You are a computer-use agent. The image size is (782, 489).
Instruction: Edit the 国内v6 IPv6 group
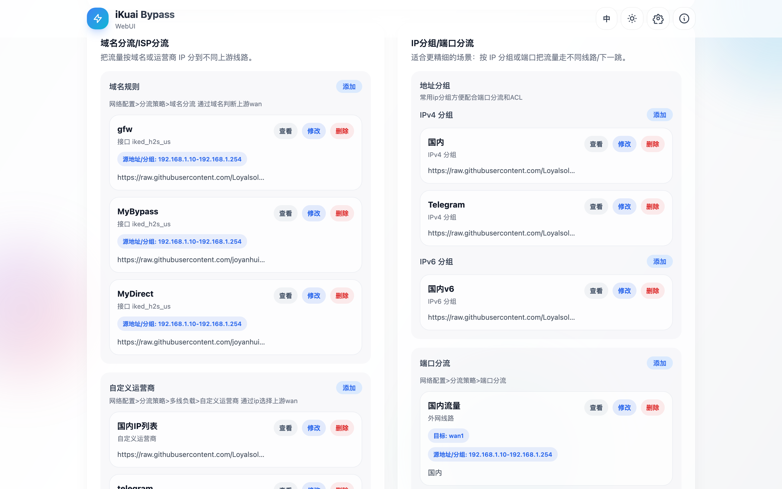point(624,291)
